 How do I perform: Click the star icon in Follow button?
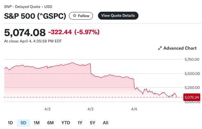click(74, 15)
